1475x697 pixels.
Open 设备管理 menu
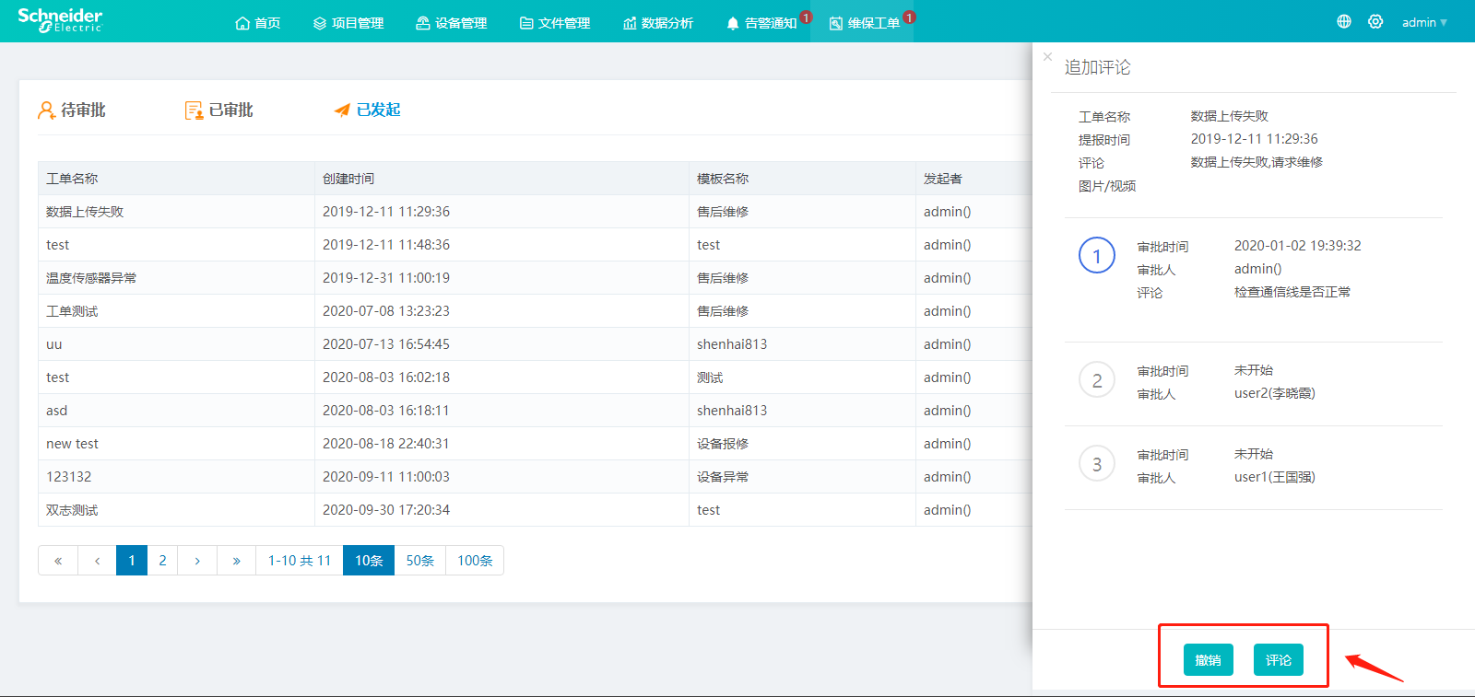452,23
